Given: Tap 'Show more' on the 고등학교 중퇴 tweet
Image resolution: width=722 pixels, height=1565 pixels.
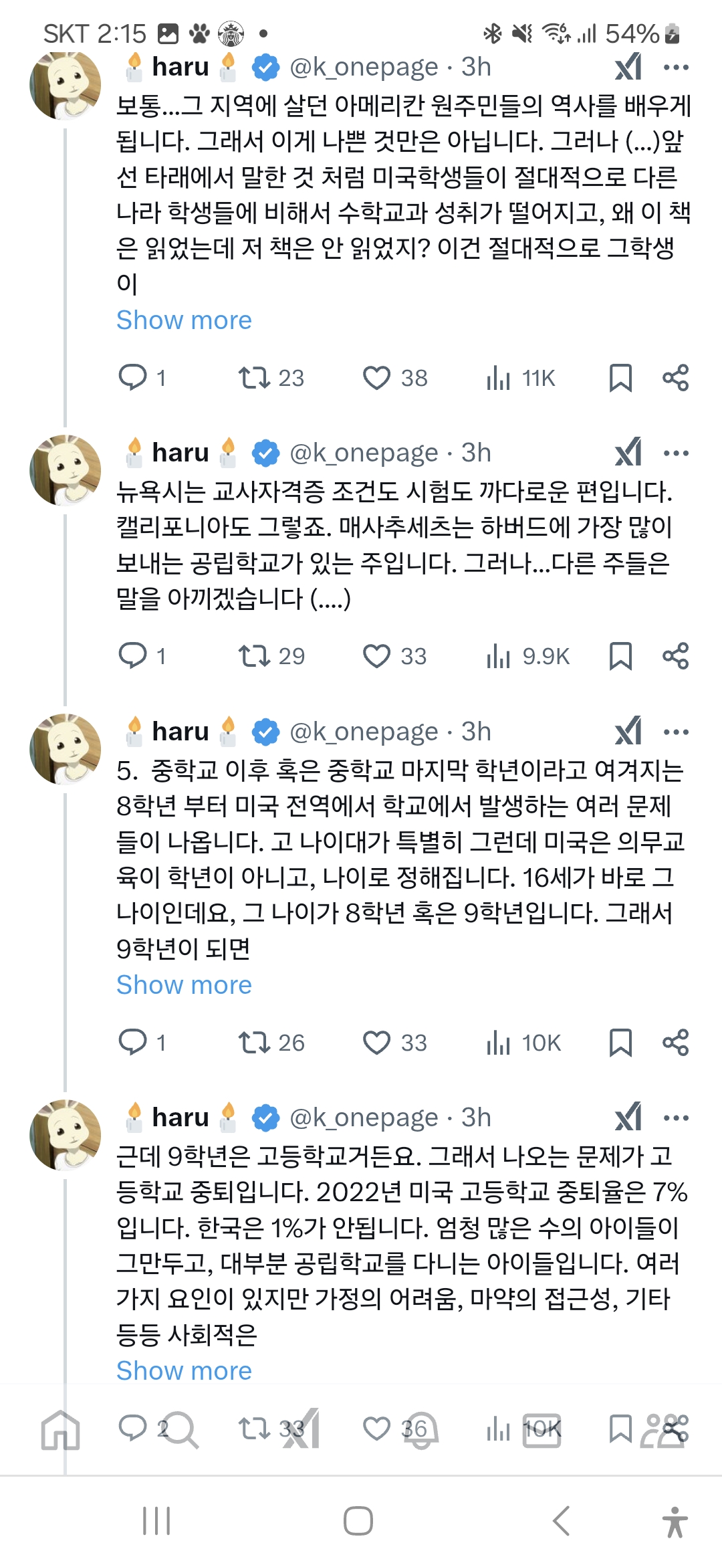Looking at the screenshot, I should (184, 1371).
